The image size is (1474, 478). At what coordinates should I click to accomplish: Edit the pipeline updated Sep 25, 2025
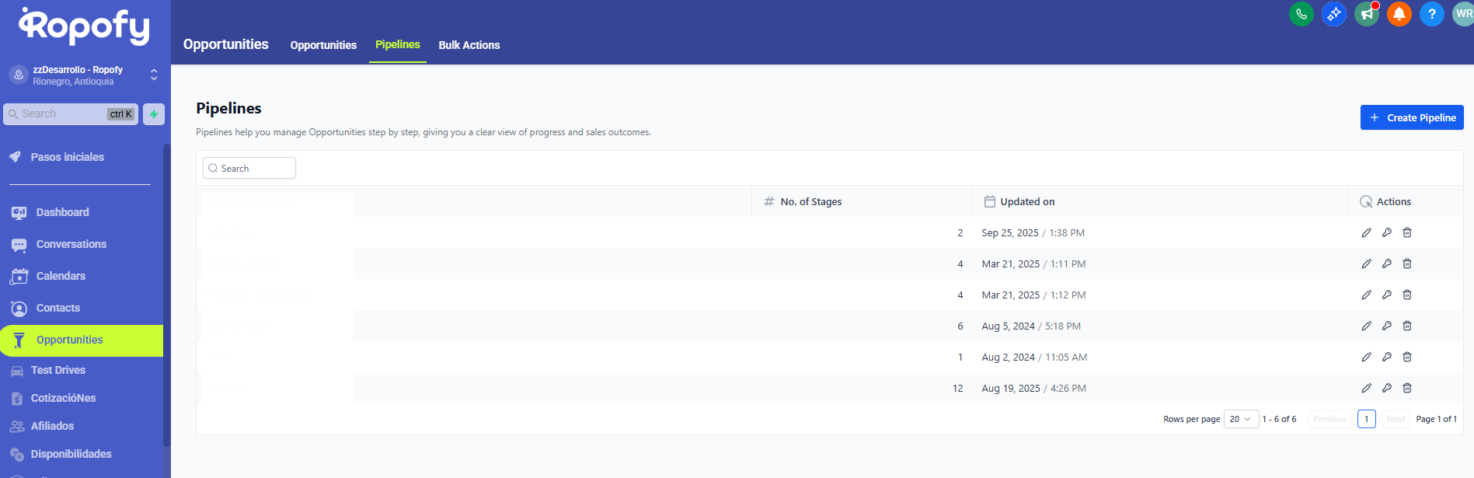1366,232
